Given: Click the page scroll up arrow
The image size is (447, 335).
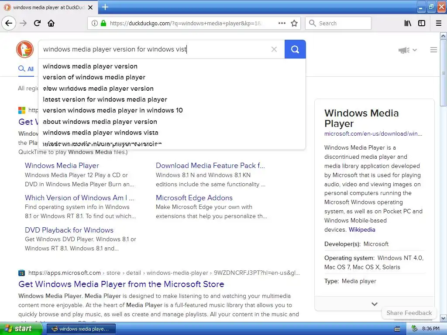Looking at the screenshot, I should pos(444,36).
